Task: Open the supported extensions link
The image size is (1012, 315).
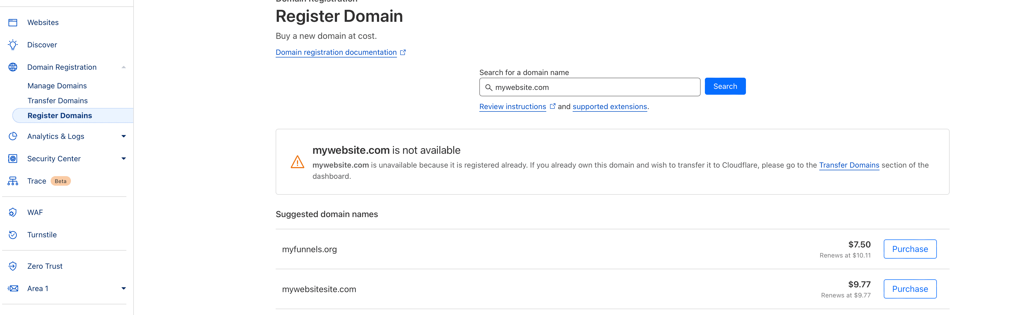Action: click(x=609, y=107)
